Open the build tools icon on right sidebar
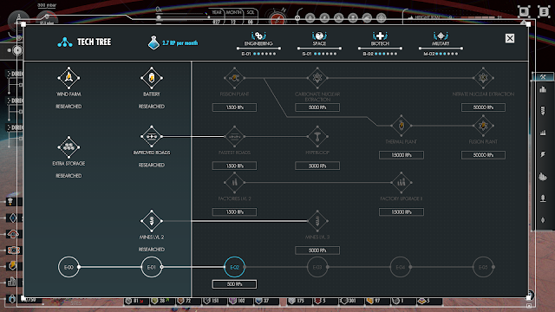This screenshot has width=555, height=312. pyautogui.click(x=543, y=77)
